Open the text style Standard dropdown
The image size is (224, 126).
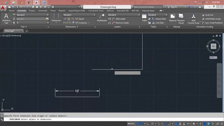[33, 15]
